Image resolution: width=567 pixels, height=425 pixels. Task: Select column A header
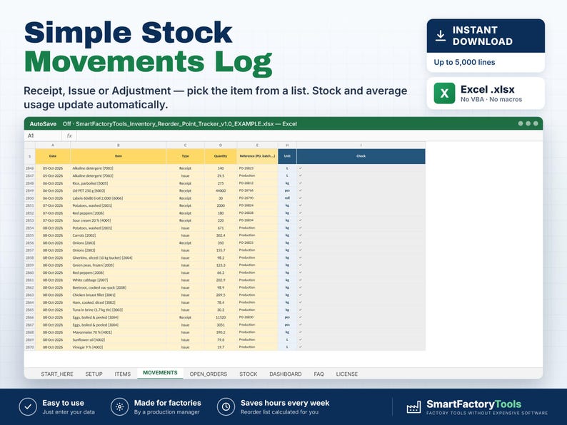(x=53, y=145)
